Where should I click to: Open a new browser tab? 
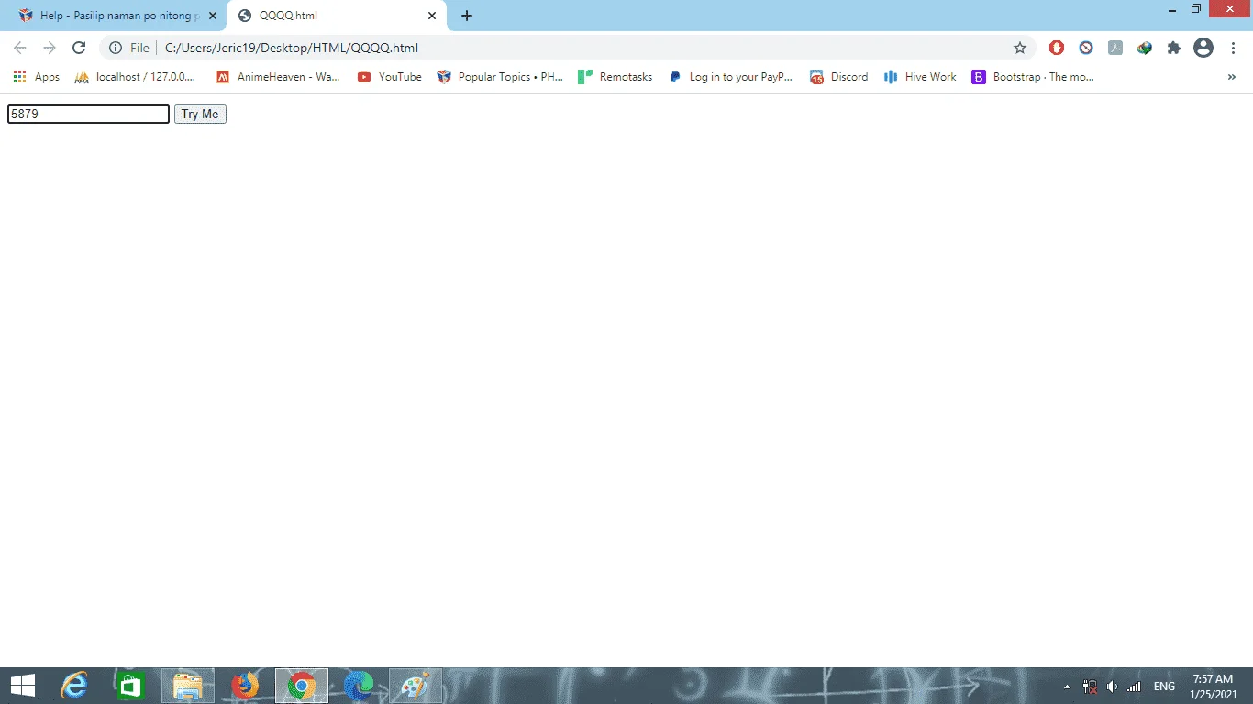tap(467, 16)
